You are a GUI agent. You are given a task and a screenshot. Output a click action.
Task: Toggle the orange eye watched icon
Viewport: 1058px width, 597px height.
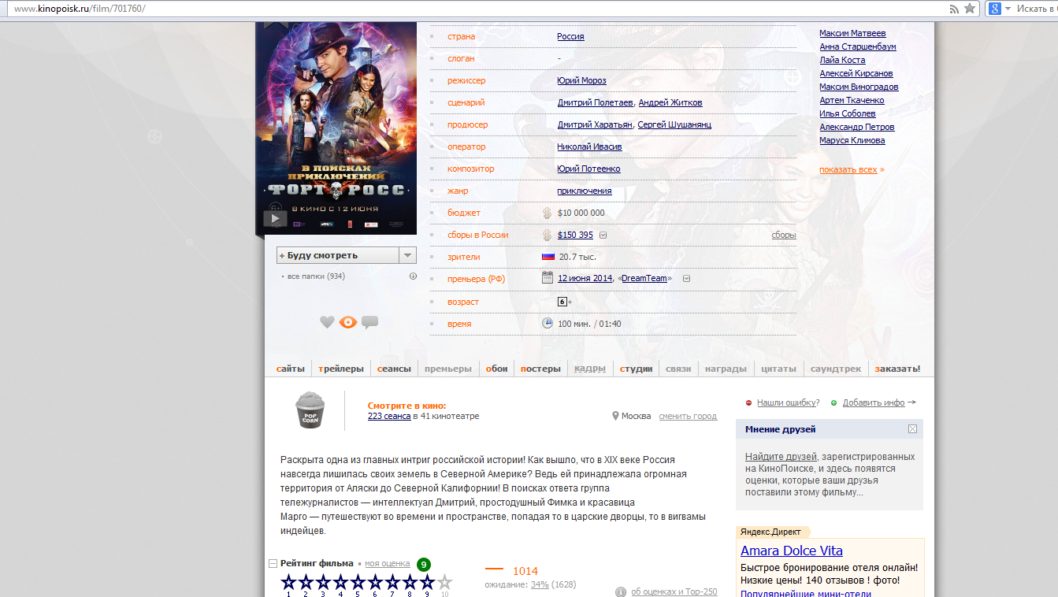pyautogui.click(x=348, y=322)
